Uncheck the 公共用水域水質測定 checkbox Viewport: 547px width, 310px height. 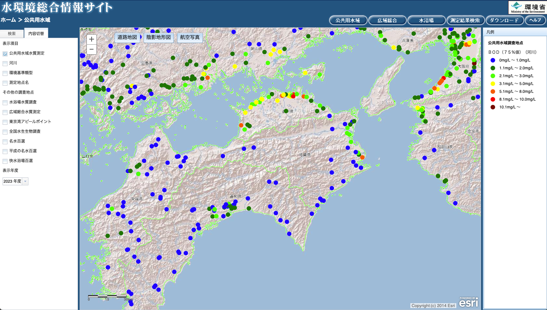point(5,54)
